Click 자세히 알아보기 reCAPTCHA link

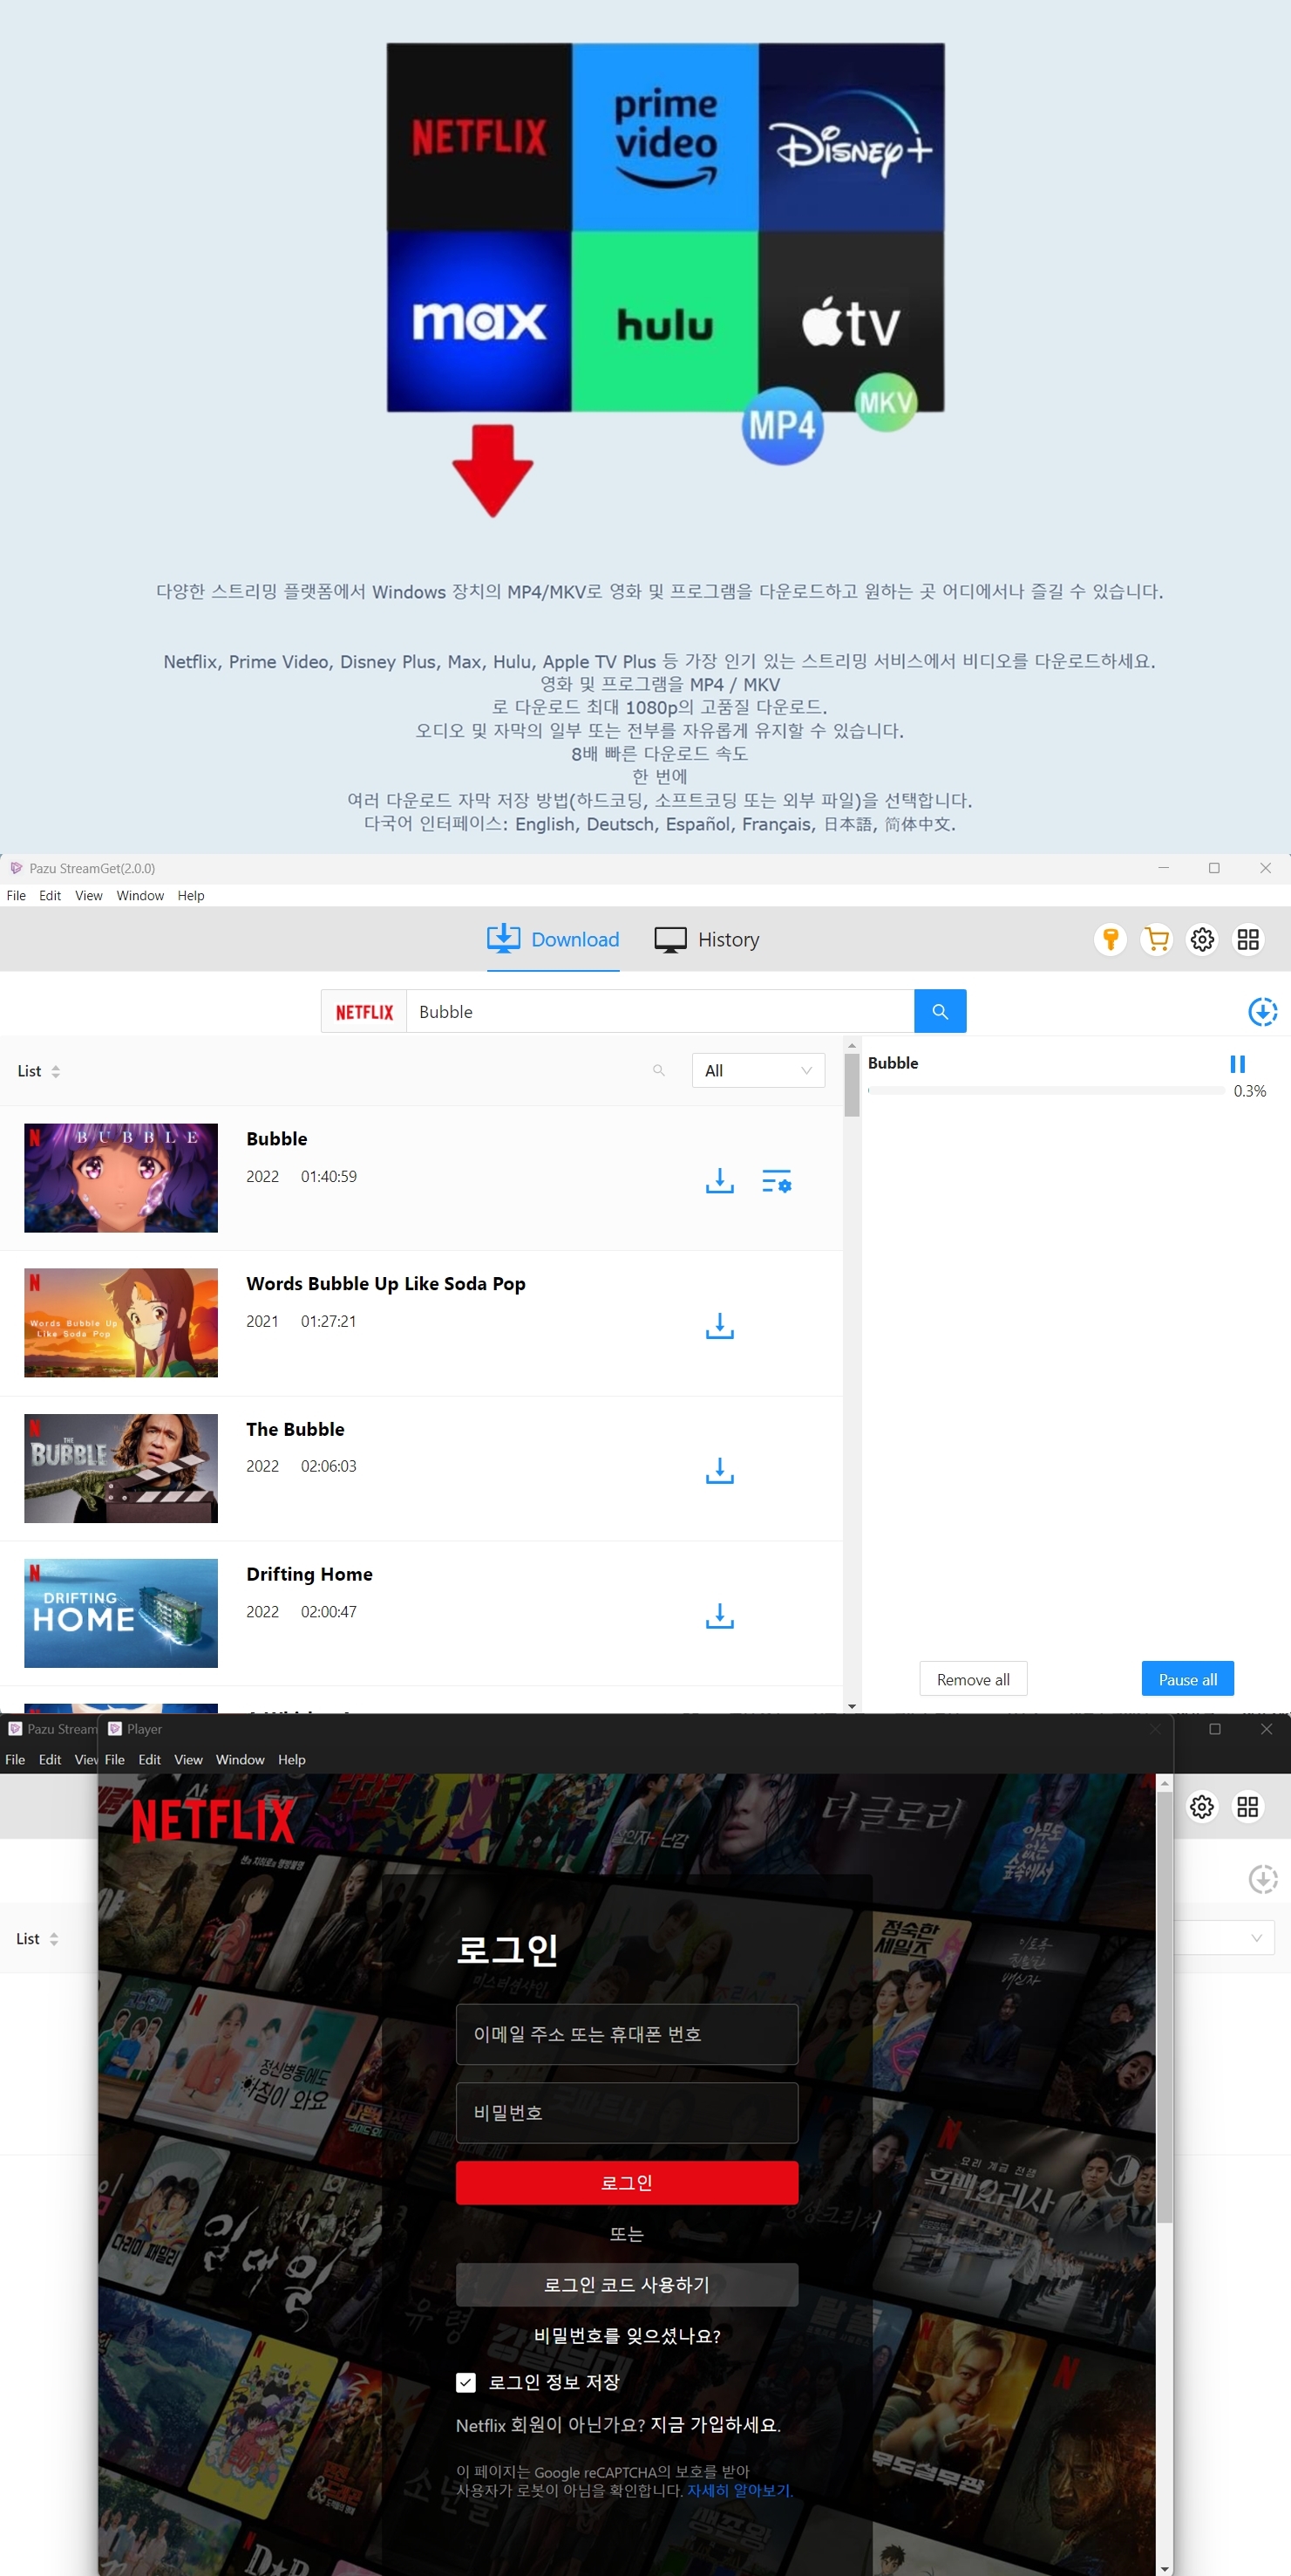[739, 2490]
